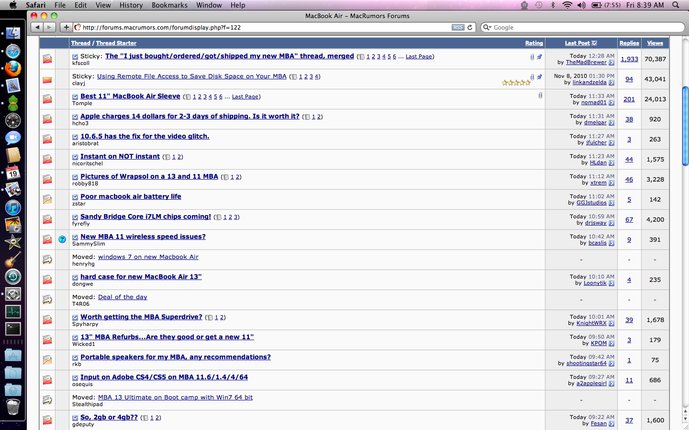Open Time Machine dock icon
Viewport: 689px width, 430px height.
(x=13, y=277)
